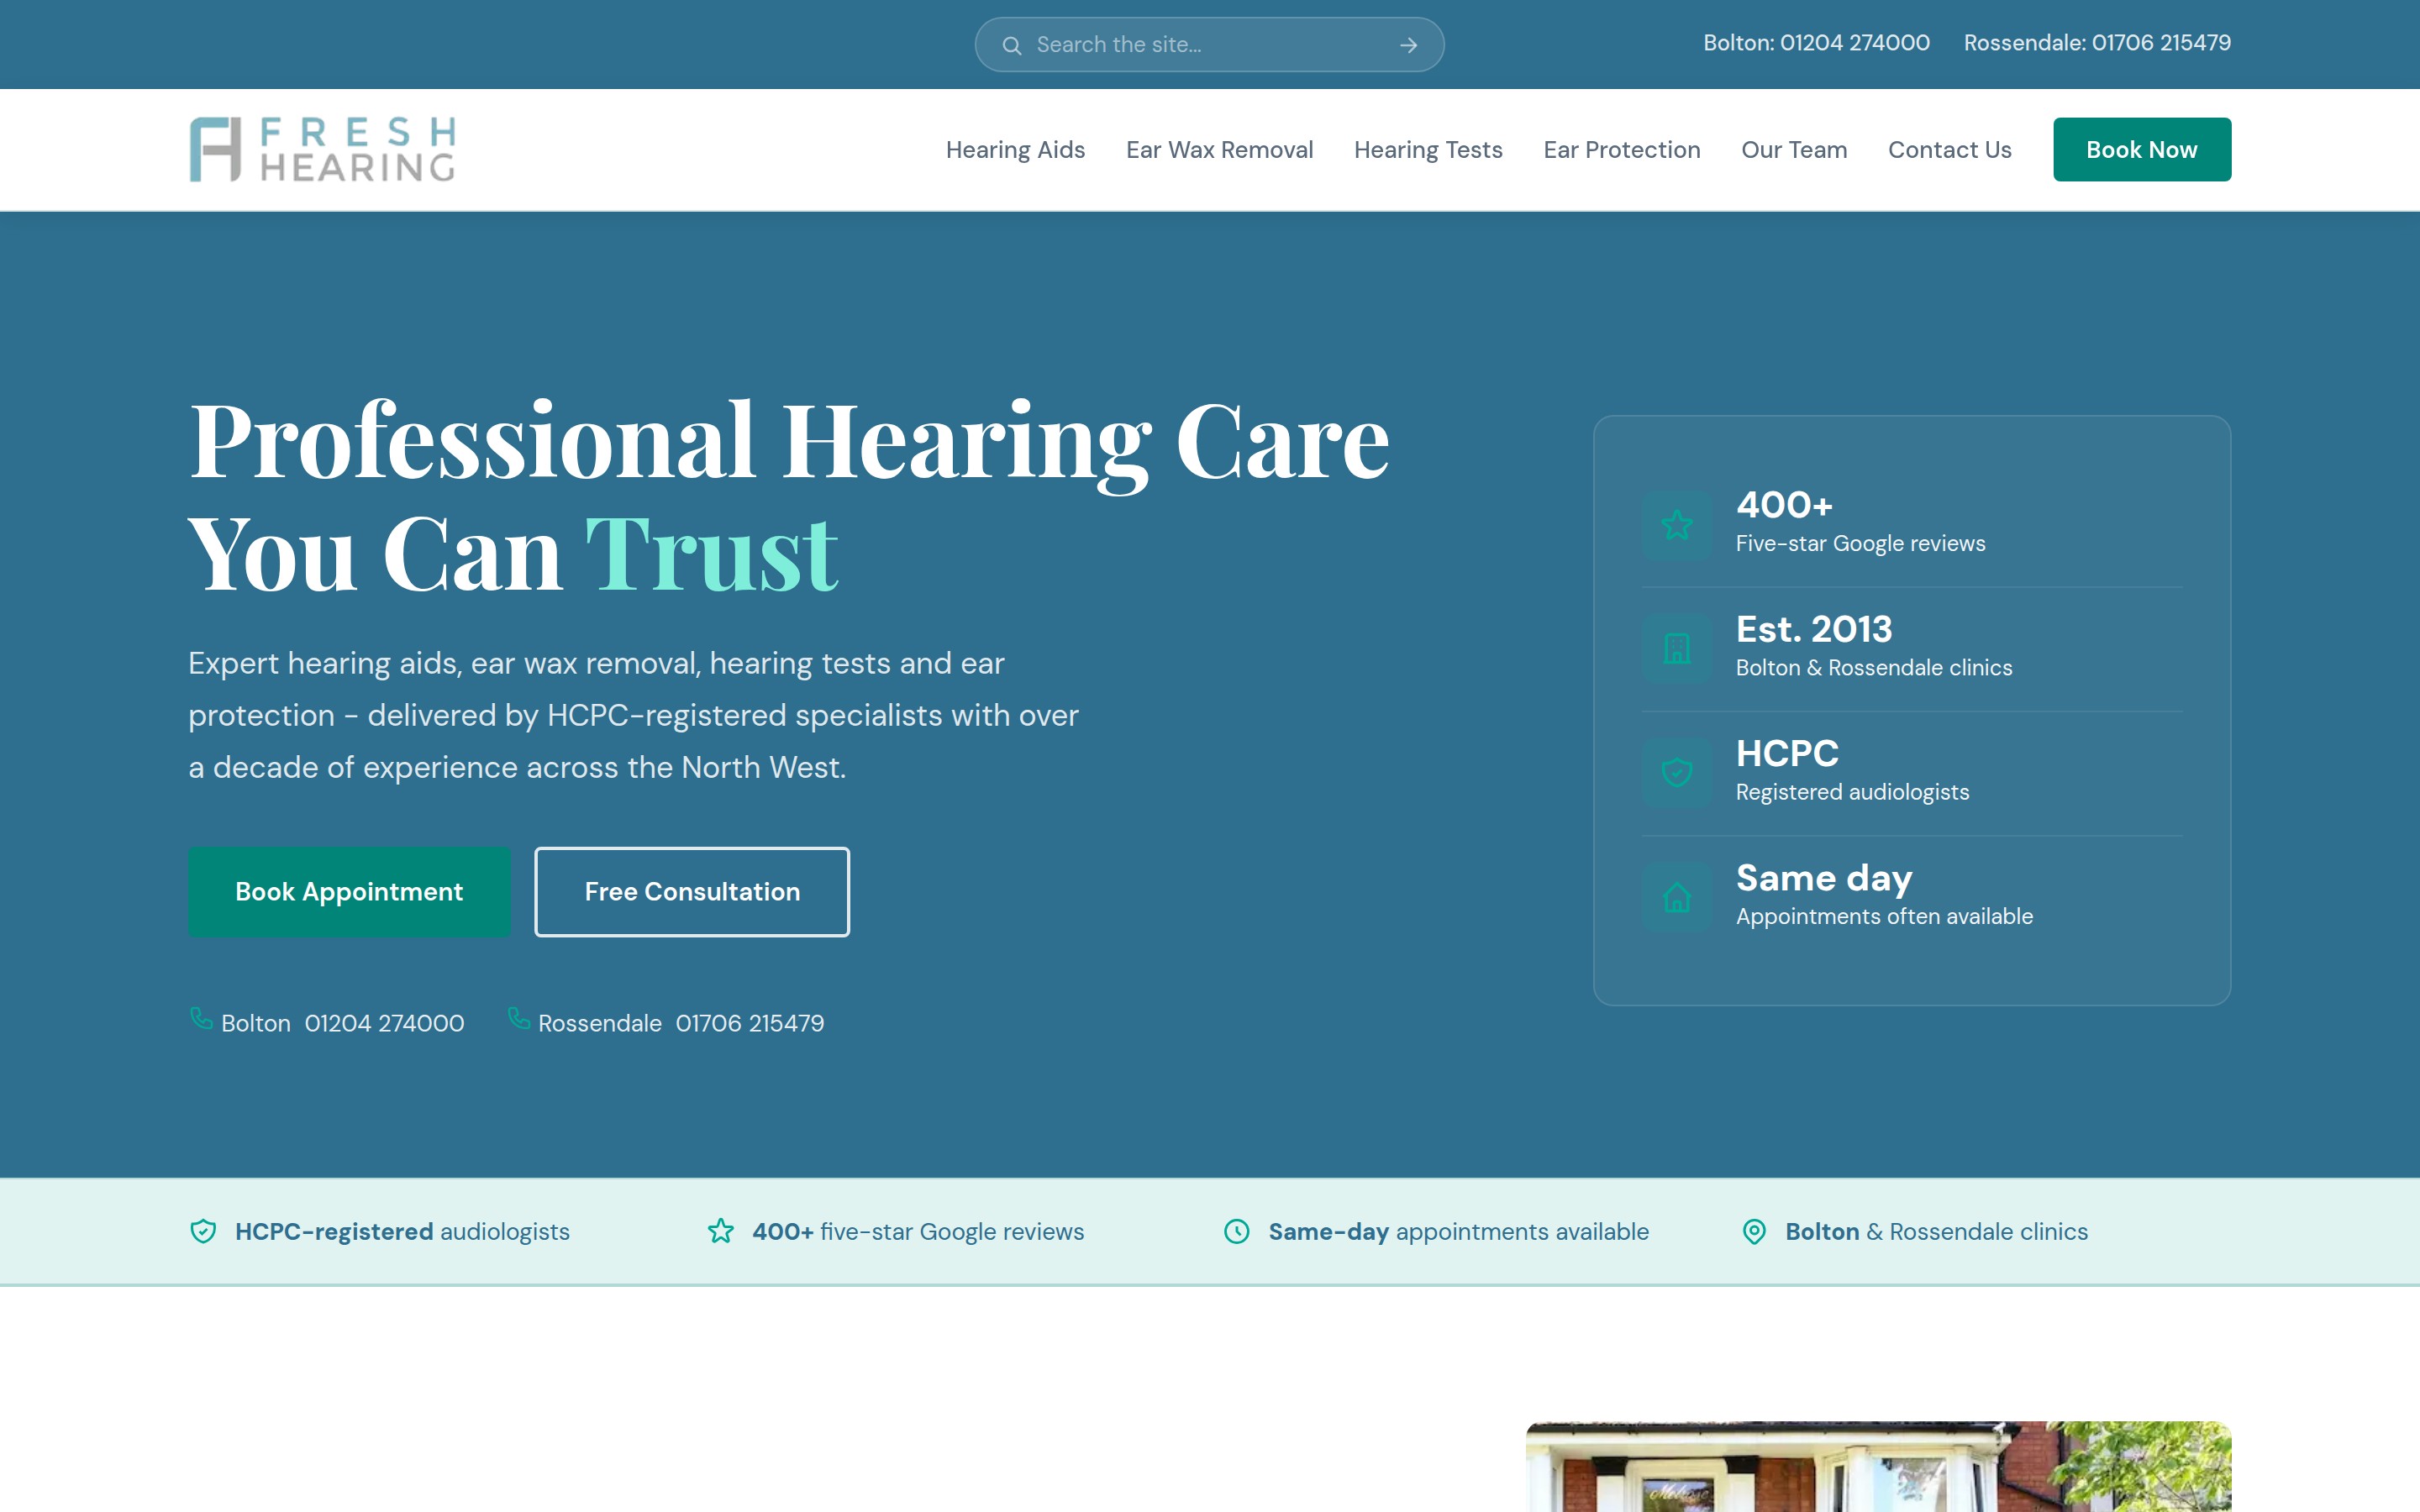Click star icon beside 400+ five-star reviews
Screen dimensions: 2420x1512
(720, 1231)
